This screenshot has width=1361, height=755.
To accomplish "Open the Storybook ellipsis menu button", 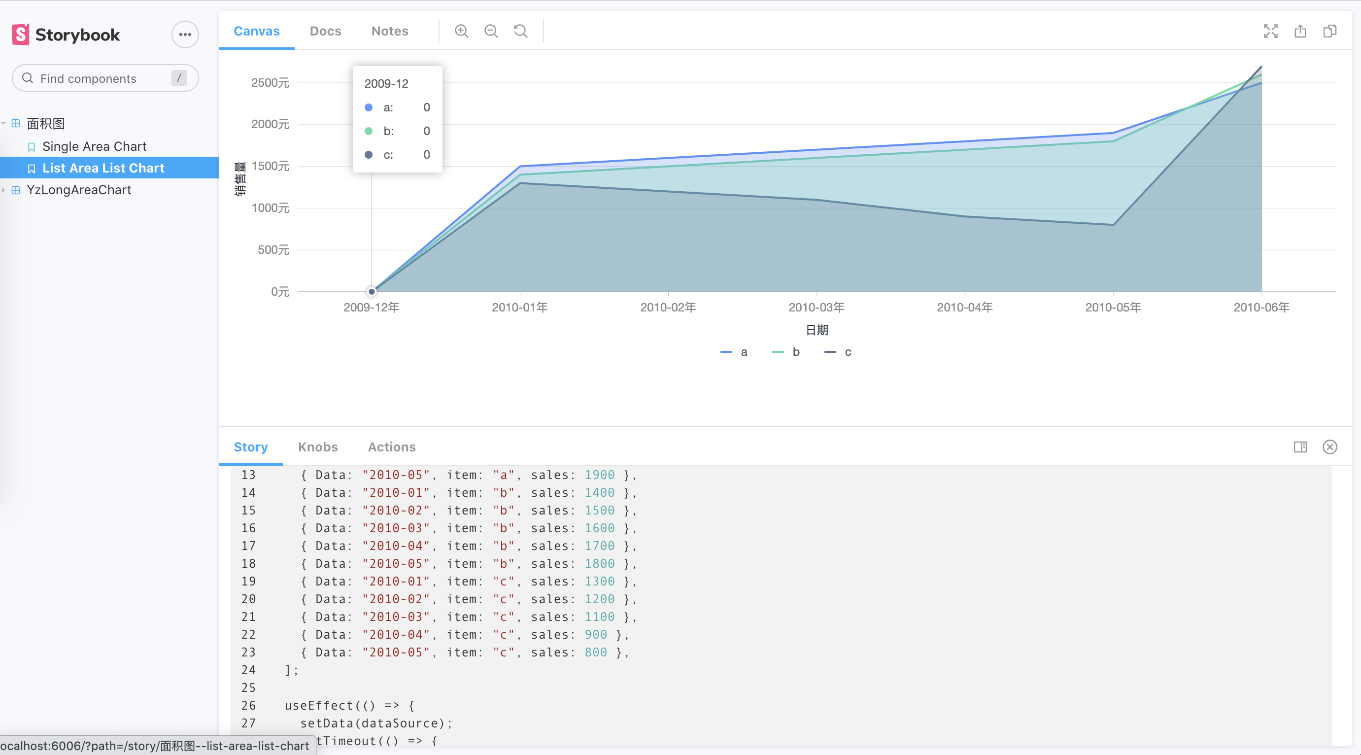I will 185,35.
